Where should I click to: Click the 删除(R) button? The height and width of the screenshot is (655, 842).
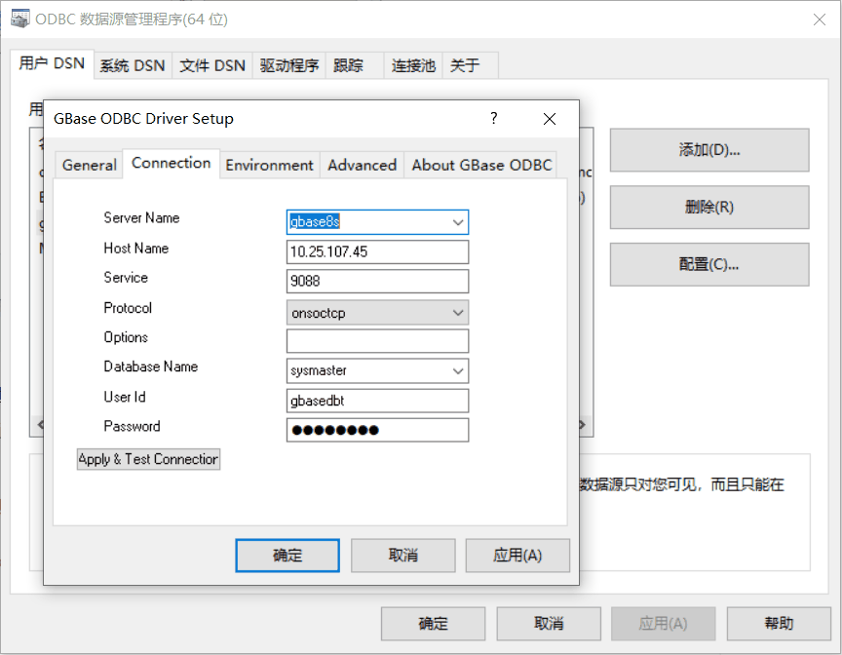point(709,208)
